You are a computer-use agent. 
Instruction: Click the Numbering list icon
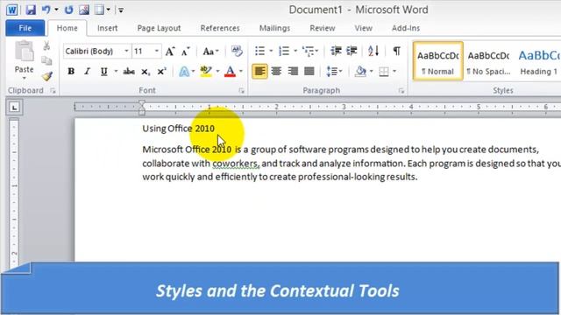pyautogui.click(x=284, y=51)
